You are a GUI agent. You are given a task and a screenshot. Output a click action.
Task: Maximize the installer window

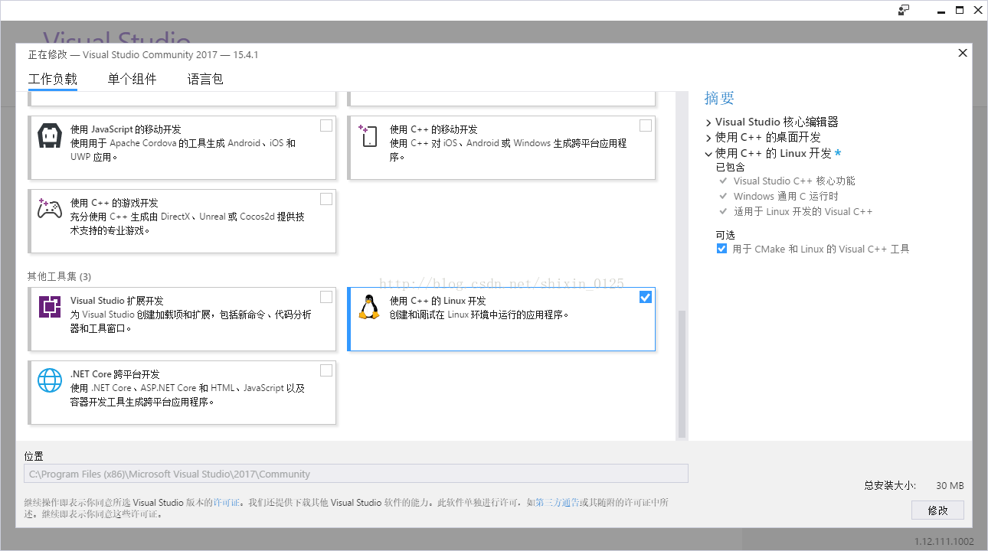click(x=960, y=10)
